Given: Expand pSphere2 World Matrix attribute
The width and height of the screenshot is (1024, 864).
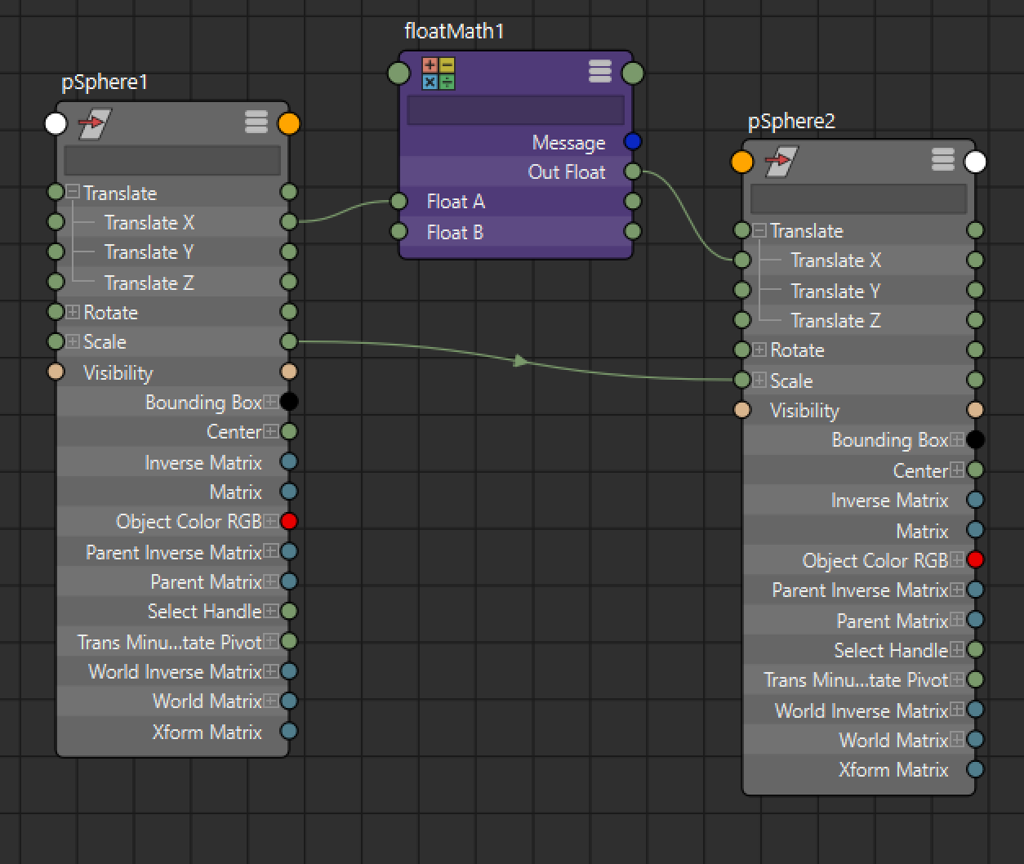Looking at the screenshot, I should coord(957,740).
